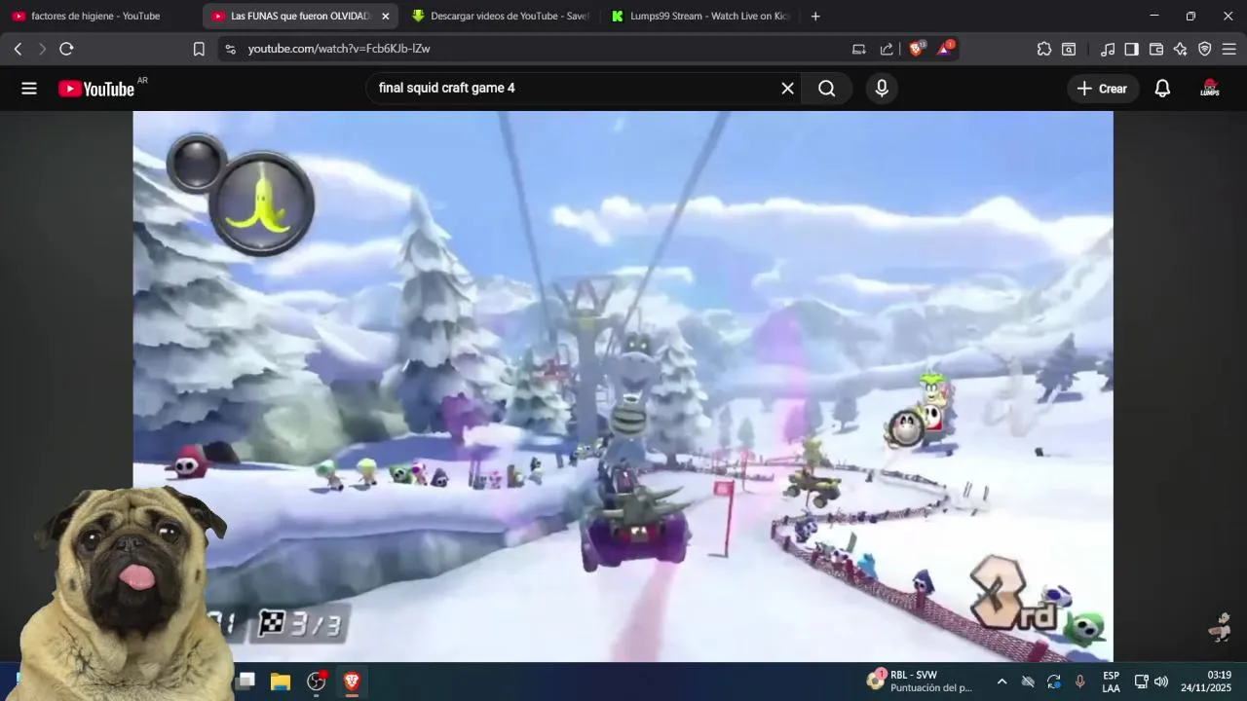Viewport: 1247px width, 701px height.
Task: View site information in address bar
Action: (x=230, y=49)
